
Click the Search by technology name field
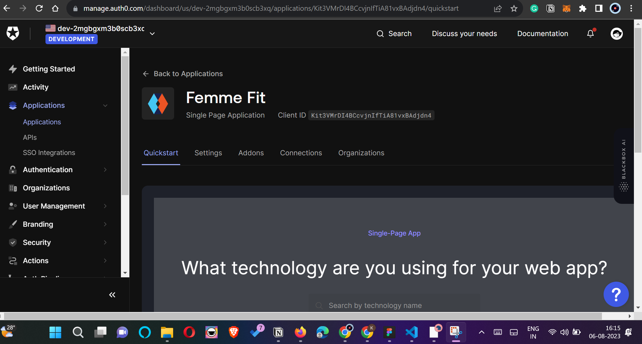[x=394, y=305]
